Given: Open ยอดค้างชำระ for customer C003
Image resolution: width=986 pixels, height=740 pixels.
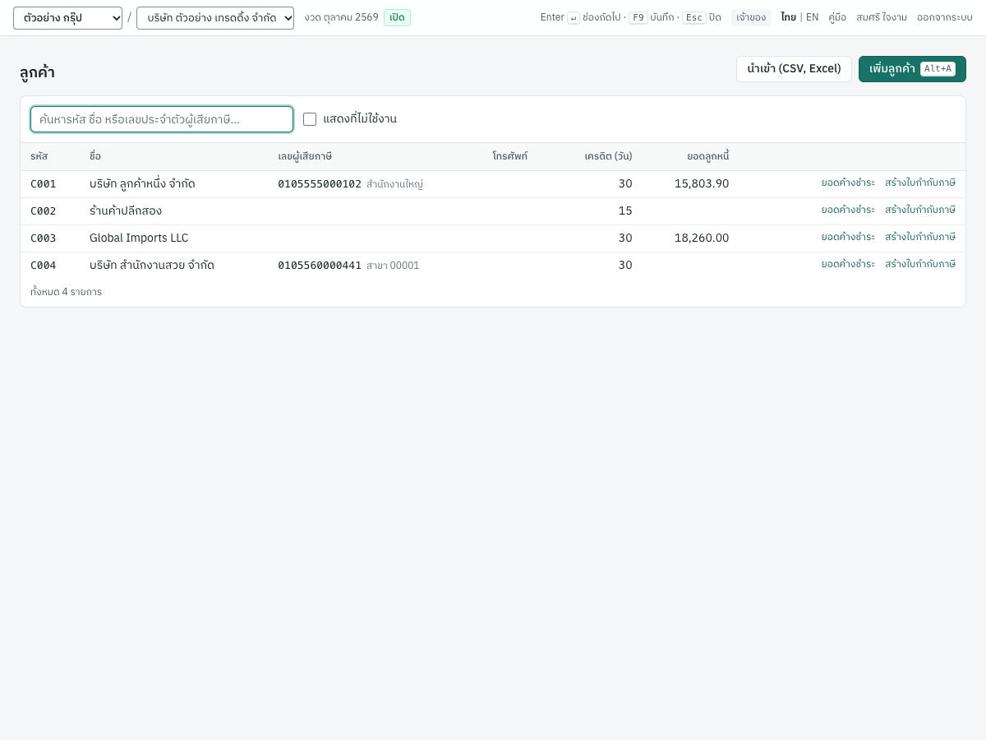Looking at the screenshot, I should 848,237.
